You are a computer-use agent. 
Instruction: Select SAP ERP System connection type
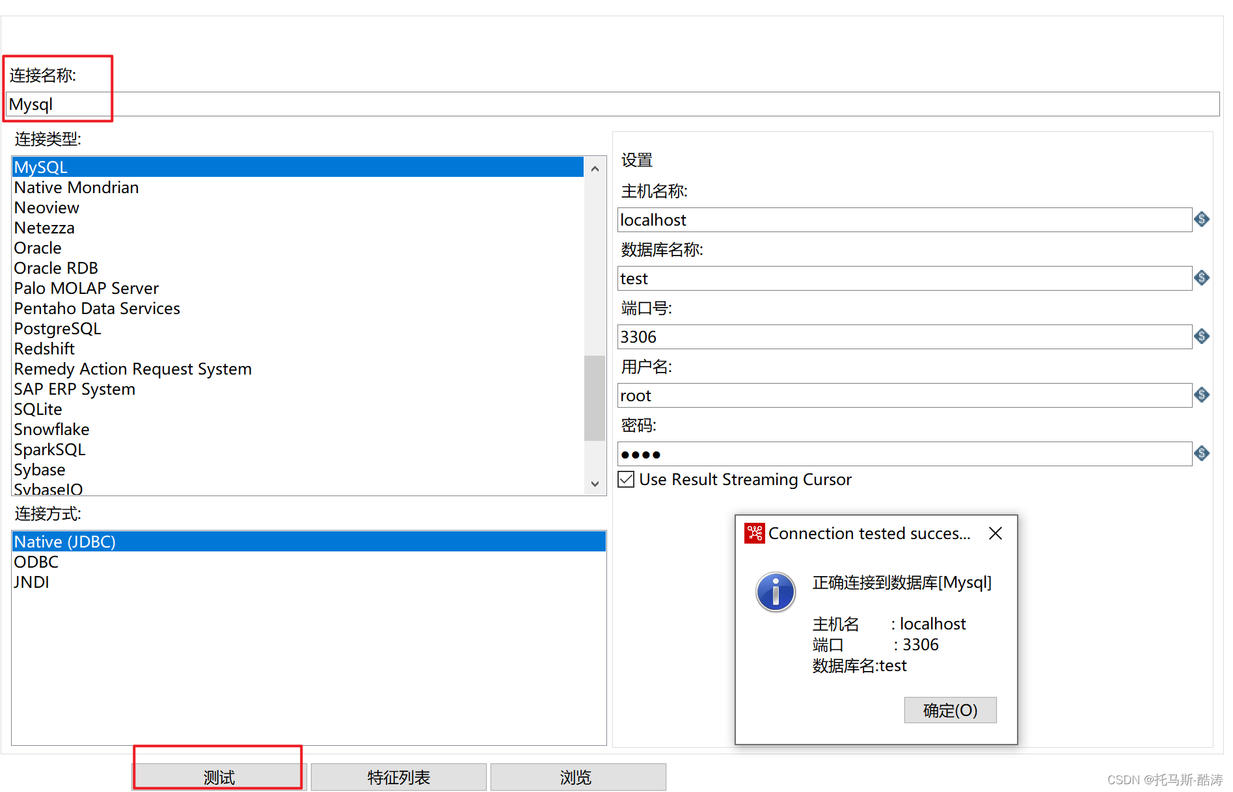298,389
